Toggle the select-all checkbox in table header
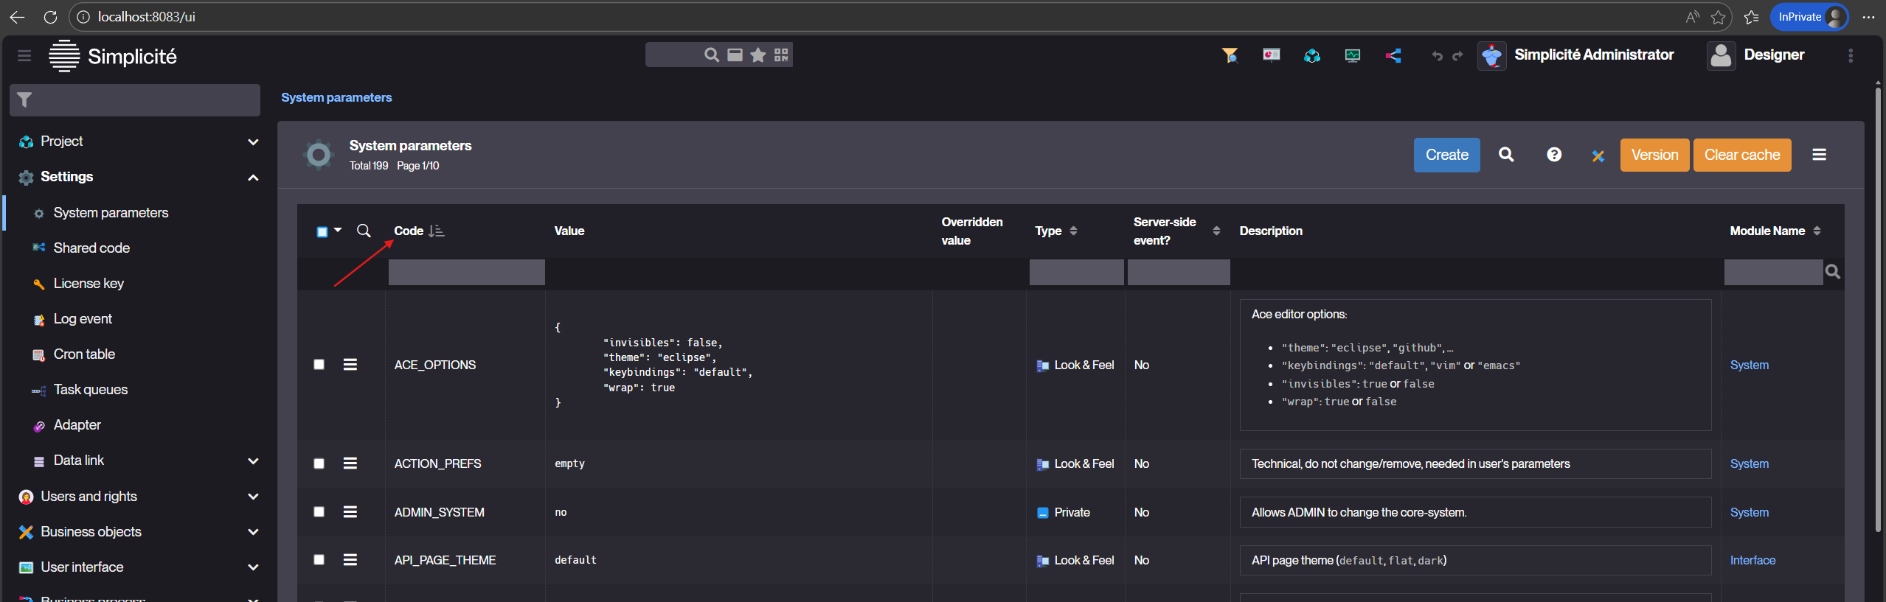 (322, 232)
